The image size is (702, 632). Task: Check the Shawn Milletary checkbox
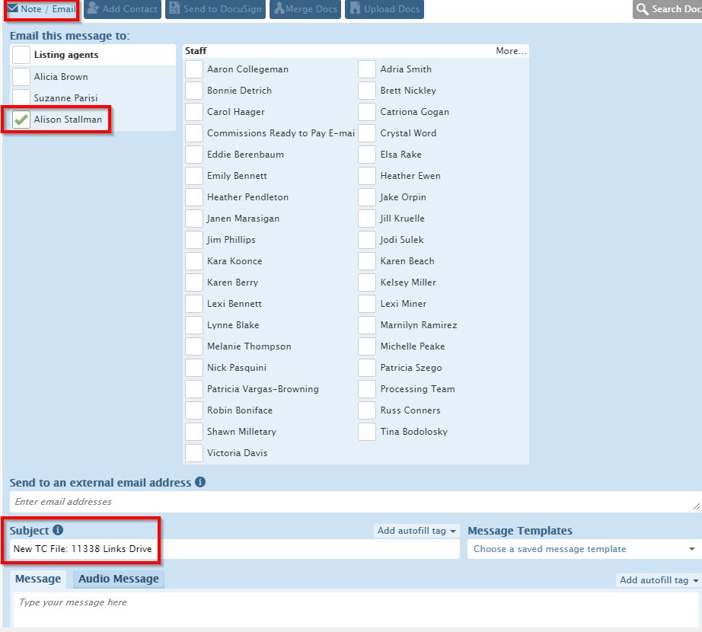[194, 432]
